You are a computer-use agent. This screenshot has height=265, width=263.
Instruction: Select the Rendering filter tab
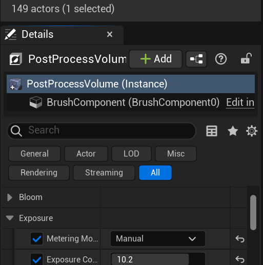click(x=39, y=172)
